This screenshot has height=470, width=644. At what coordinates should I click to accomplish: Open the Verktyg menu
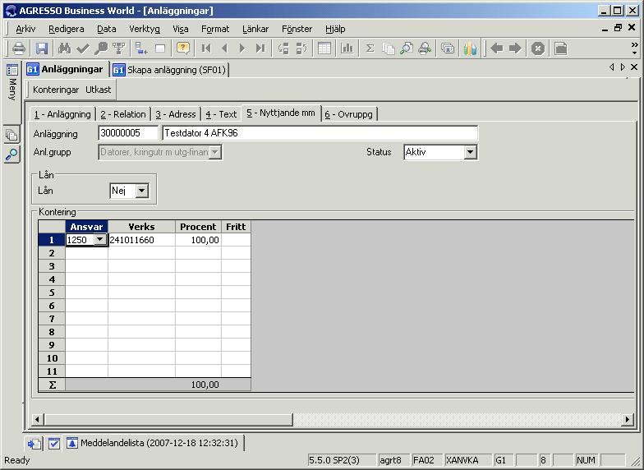click(x=145, y=29)
